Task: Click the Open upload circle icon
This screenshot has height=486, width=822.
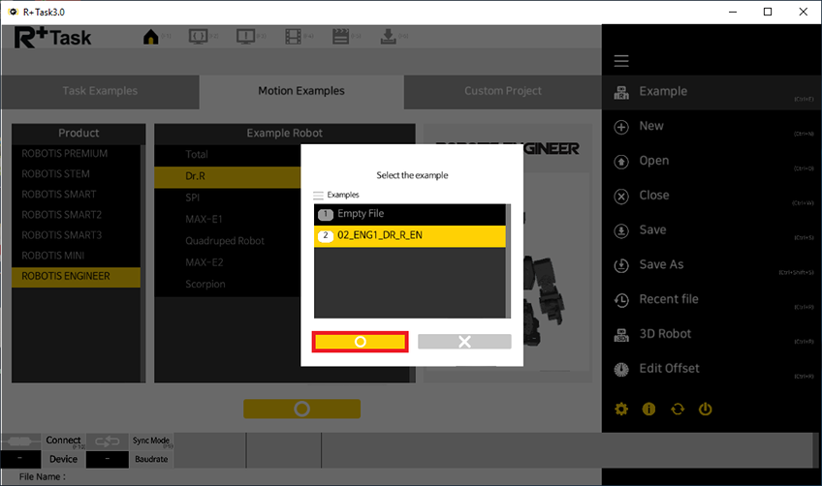Action: [621, 162]
